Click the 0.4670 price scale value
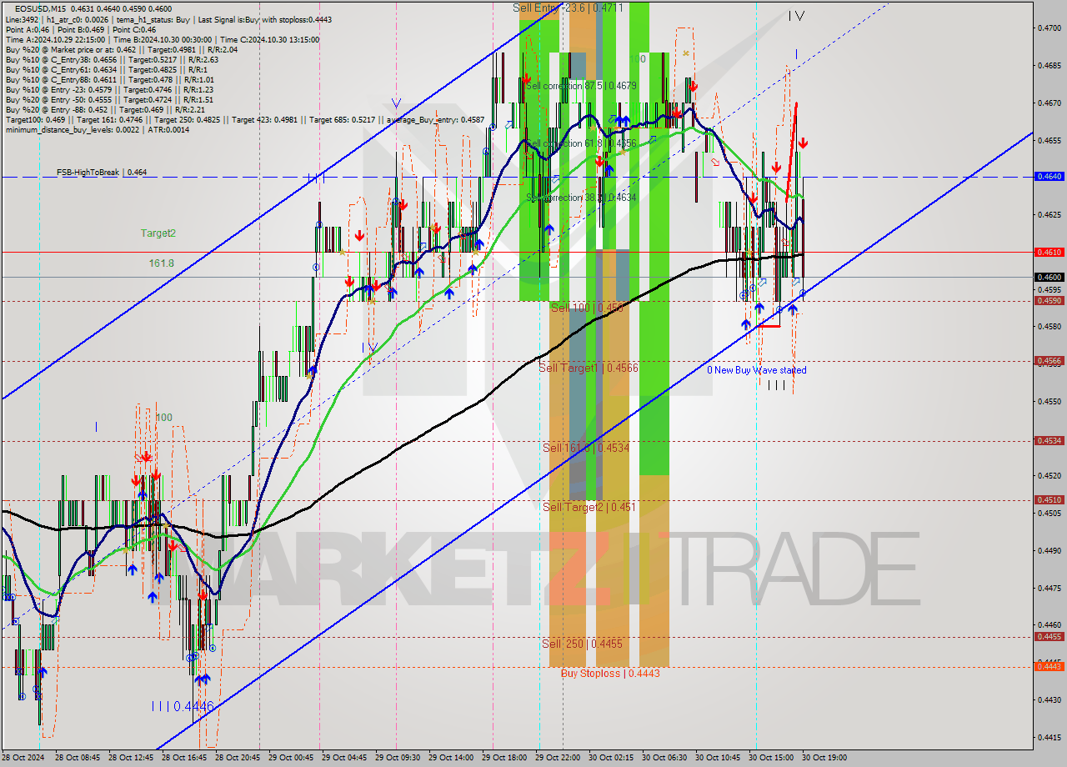Viewport: 1067px width, 767px height. (1049, 103)
